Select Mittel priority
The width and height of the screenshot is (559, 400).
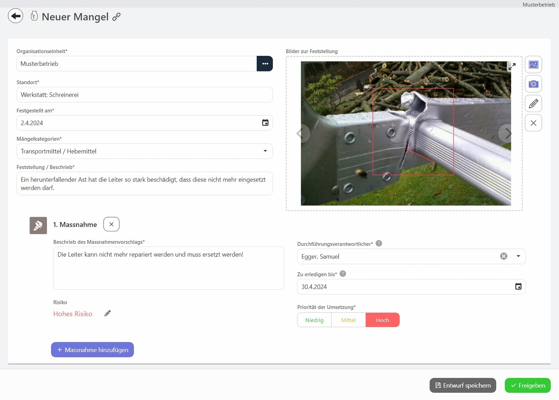coord(348,320)
